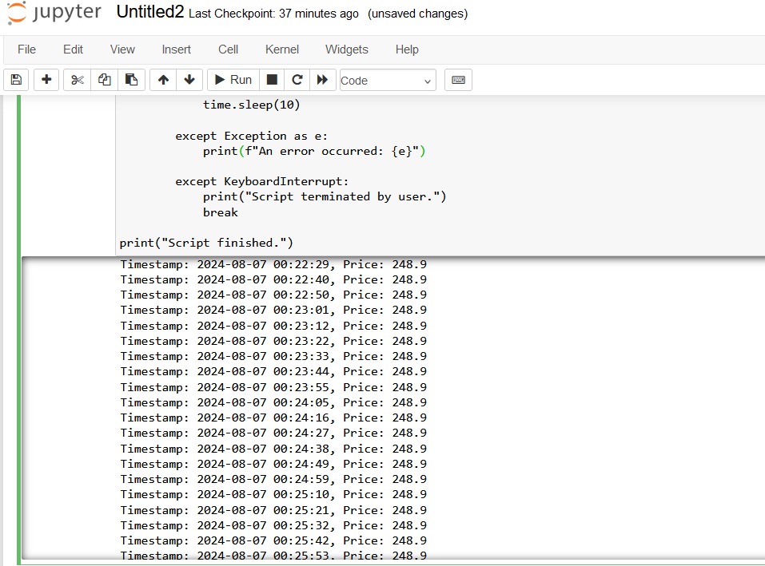This screenshot has height=566, width=765.
Task: Open the command palette keyboard icon
Action: click(x=458, y=80)
